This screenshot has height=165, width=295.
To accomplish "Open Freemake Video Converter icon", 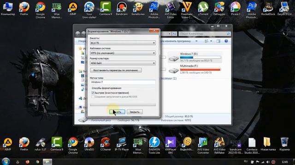I will click(187, 10).
